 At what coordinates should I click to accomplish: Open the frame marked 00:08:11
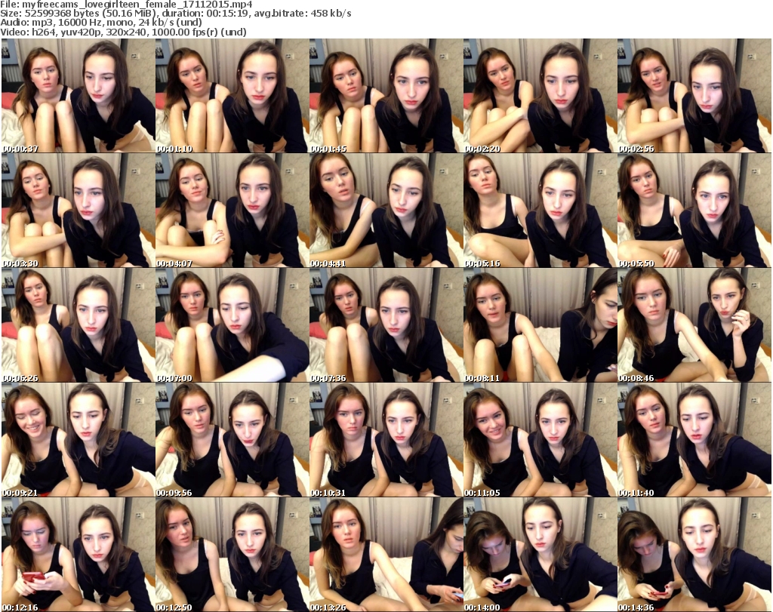point(540,325)
